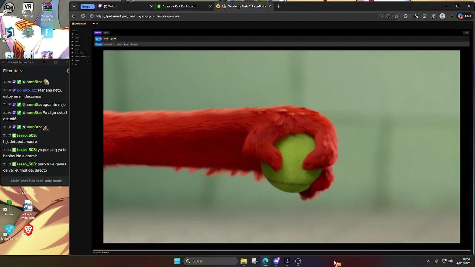Image resolution: width=475 pixels, height=267 pixels.
Task: Open the Windows Start menu
Action: click(x=177, y=261)
